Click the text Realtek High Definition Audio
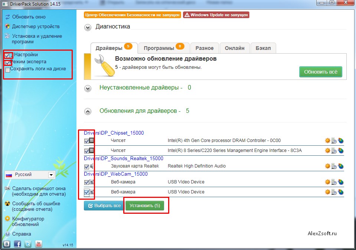Viewport: 356px width, 250px height. (197, 166)
